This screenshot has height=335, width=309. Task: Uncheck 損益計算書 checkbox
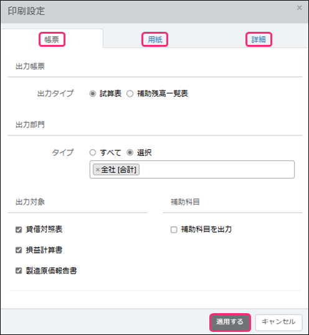tap(19, 250)
